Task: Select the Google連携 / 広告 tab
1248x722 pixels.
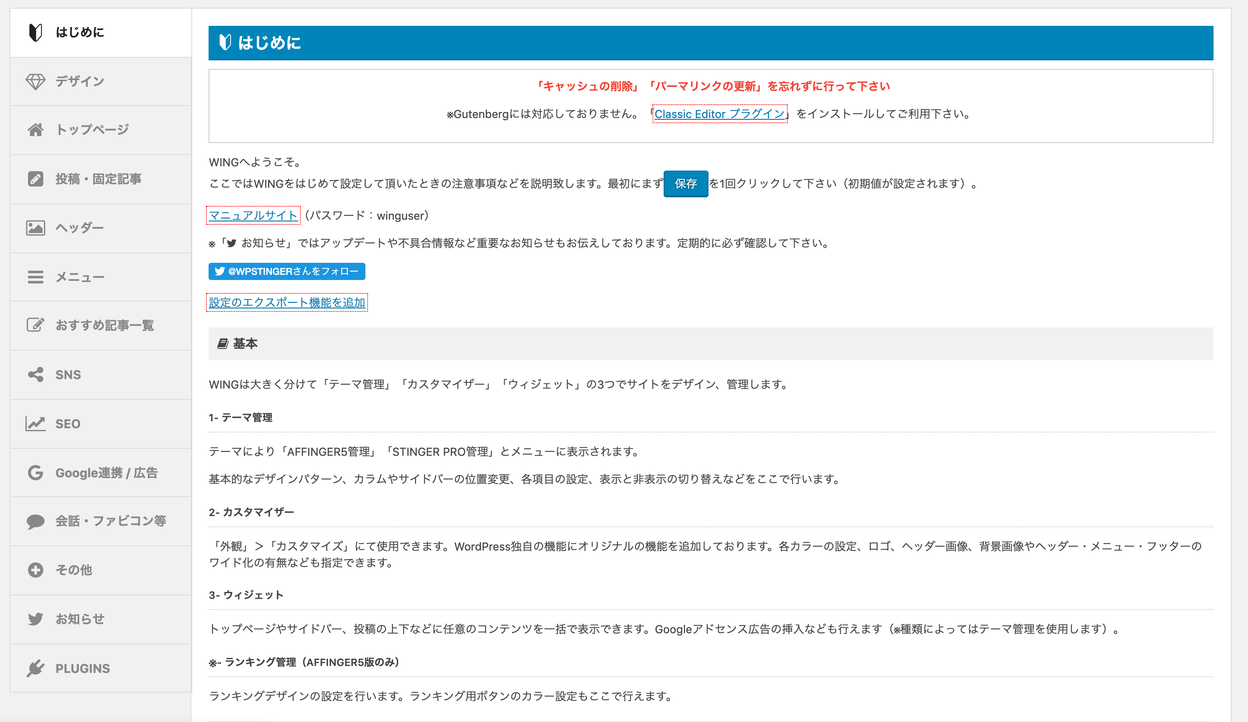Action: click(x=100, y=473)
